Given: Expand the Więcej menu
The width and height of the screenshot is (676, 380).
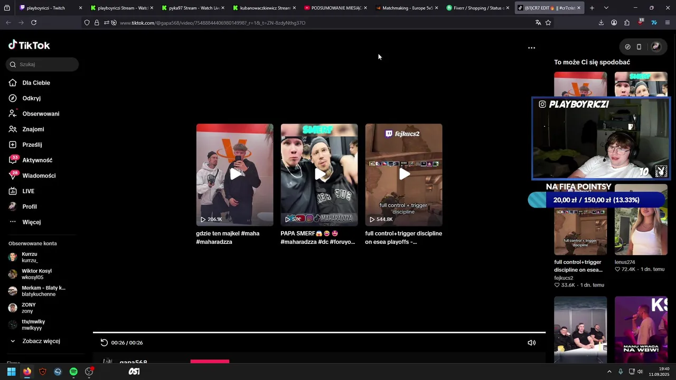Looking at the screenshot, I should (31, 222).
